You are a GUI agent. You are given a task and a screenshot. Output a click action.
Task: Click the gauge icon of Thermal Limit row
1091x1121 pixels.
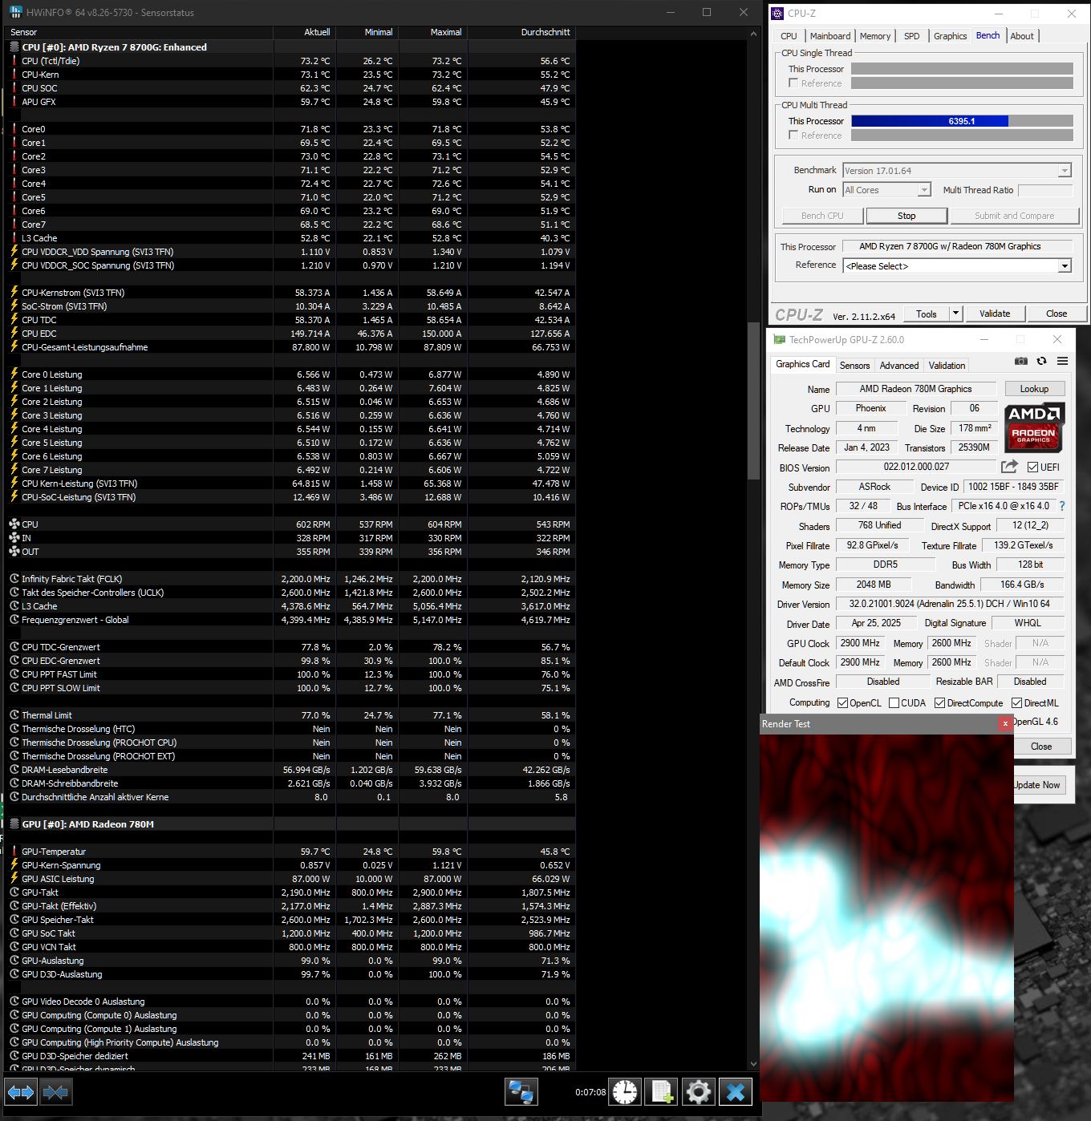pyautogui.click(x=14, y=715)
